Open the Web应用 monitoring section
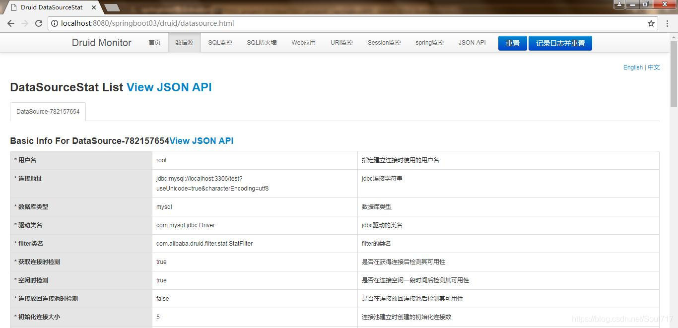Image resolution: width=678 pixels, height=328 pixels. click(303, 43)
